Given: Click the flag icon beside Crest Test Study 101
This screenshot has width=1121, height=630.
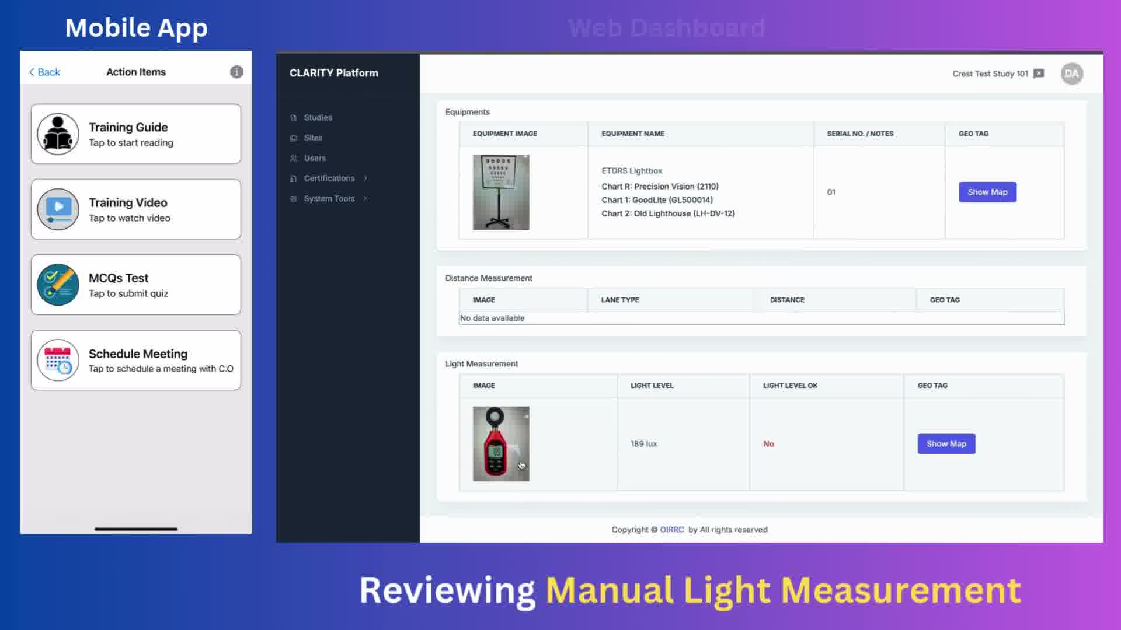Looking at the screenshot, I should pyautogui.click(x=1039, y=73).
